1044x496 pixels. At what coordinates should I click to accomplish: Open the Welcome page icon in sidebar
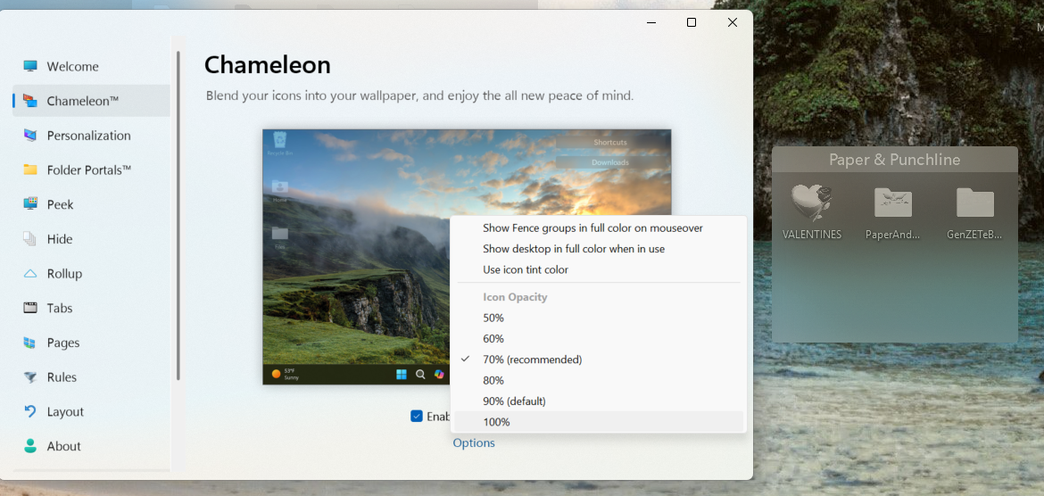pos(30,66)
